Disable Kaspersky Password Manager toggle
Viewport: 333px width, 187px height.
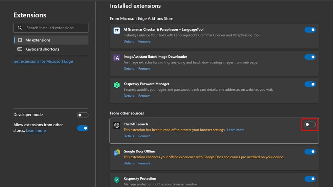tap(310, 84)
